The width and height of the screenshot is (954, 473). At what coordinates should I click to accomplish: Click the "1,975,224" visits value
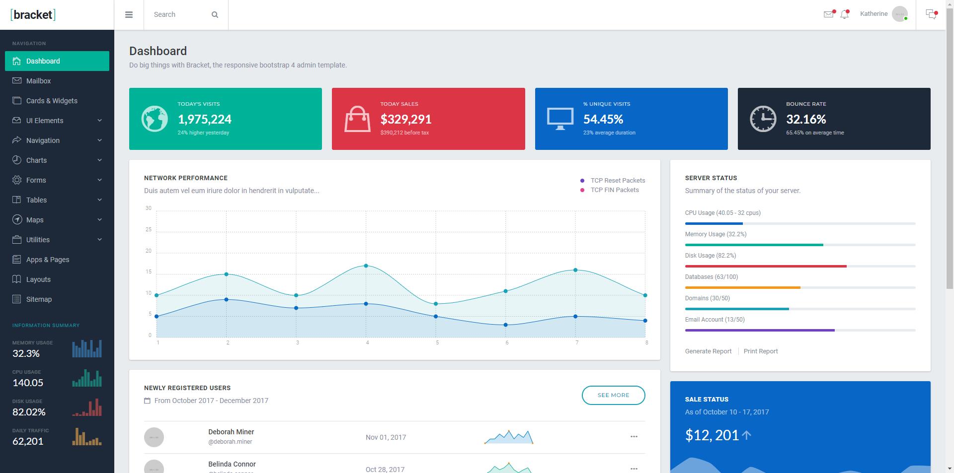pyautogui.click(x=205, y=119)
